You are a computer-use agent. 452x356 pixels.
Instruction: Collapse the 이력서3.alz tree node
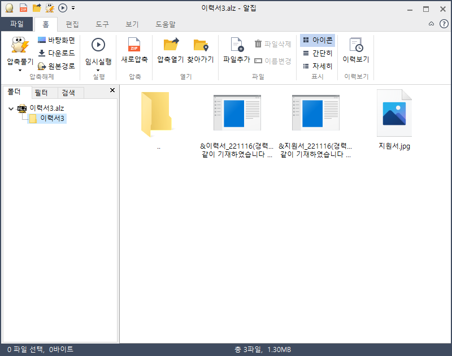[11, 108]
